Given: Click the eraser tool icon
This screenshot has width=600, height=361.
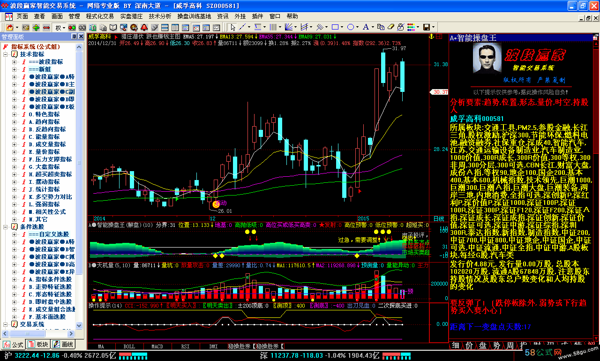Looking at the screenshot, I should click(390, 27).
